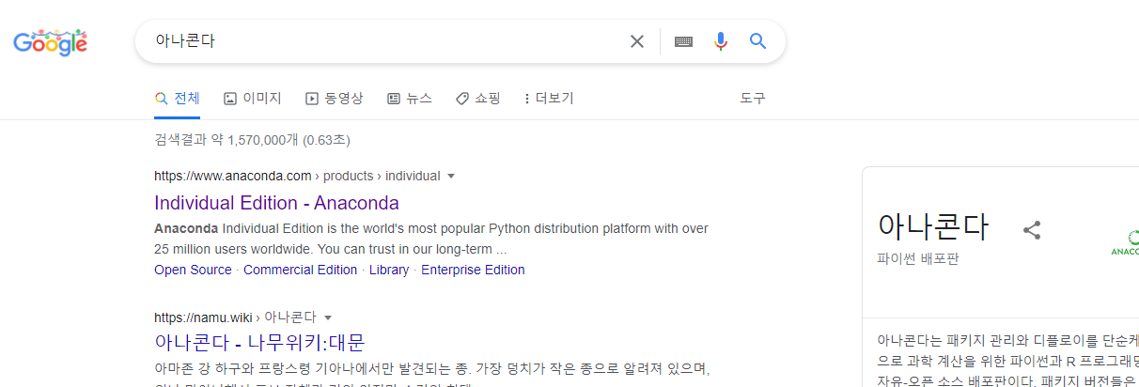Click the https://www.anaconda.com URL text

click(x=232, y=176)
